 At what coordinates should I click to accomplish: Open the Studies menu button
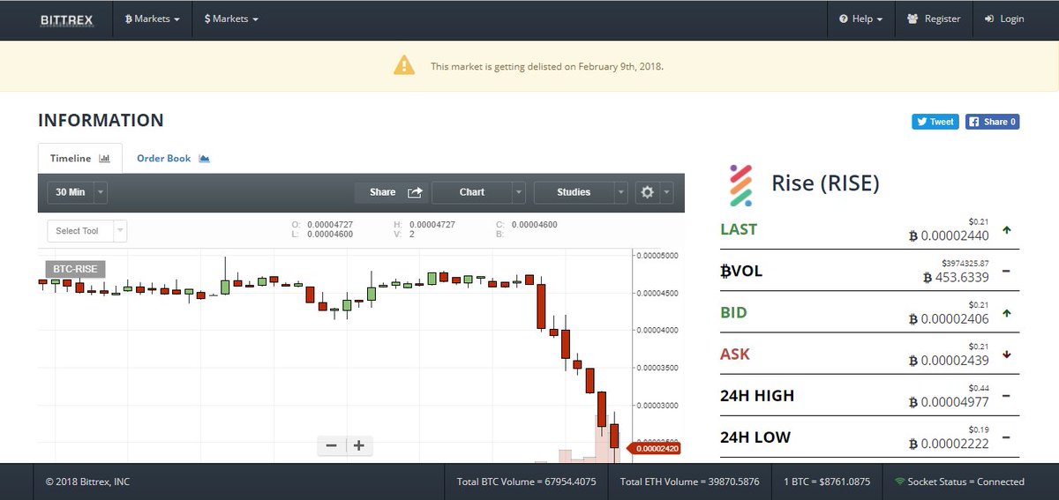pyautogui.click(x=574, y=191)
